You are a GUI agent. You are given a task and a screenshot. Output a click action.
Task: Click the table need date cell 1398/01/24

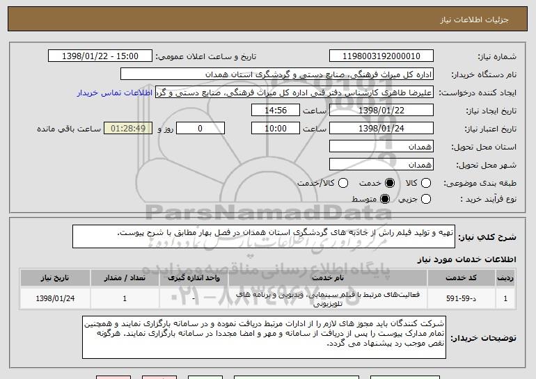coord(55,298)
